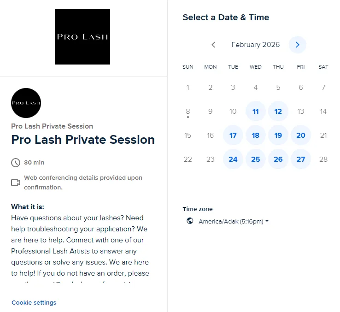Pick Tuesday, February 17

[233, 135]
